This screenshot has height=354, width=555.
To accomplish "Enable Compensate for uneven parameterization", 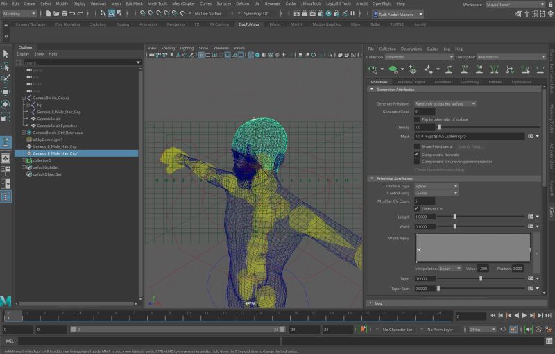I will coord(417,162).
